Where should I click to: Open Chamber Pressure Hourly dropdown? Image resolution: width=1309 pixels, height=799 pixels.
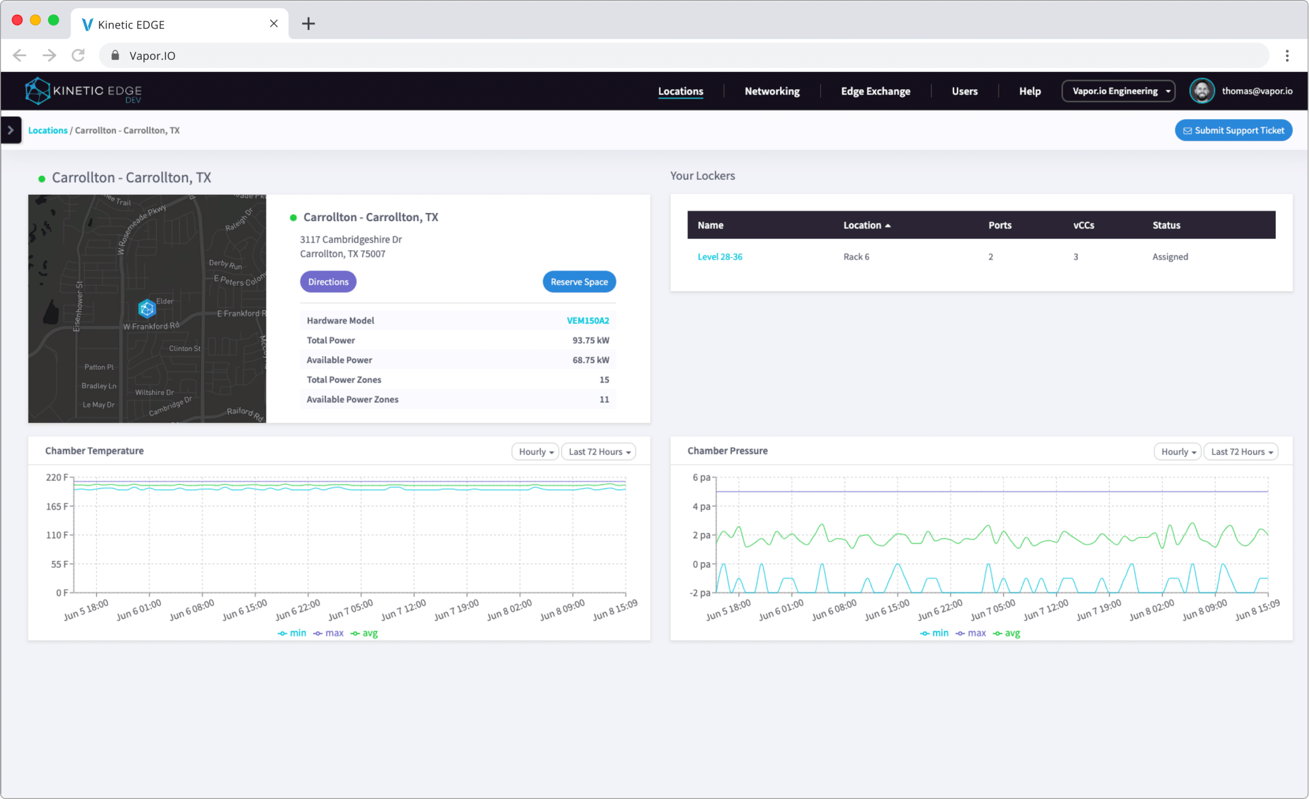pyautogui.click(x=1177, y=452)
